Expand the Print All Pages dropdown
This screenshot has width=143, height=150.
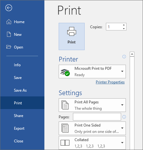point(92,105)
